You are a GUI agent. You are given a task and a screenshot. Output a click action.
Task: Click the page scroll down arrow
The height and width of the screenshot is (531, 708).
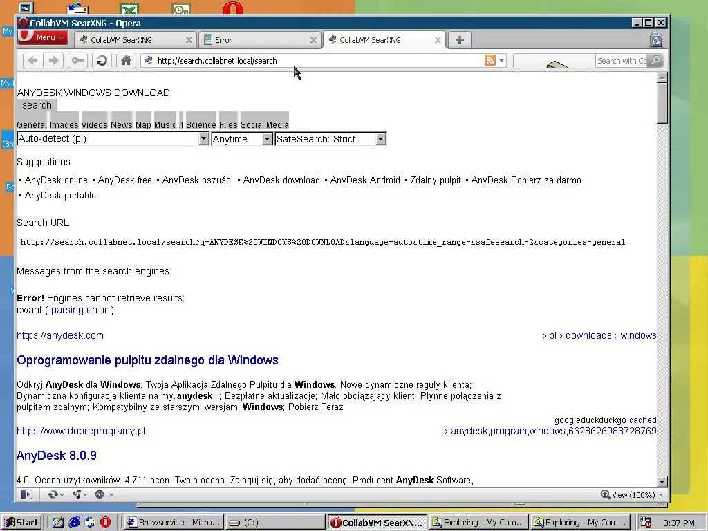click(662, 481)
